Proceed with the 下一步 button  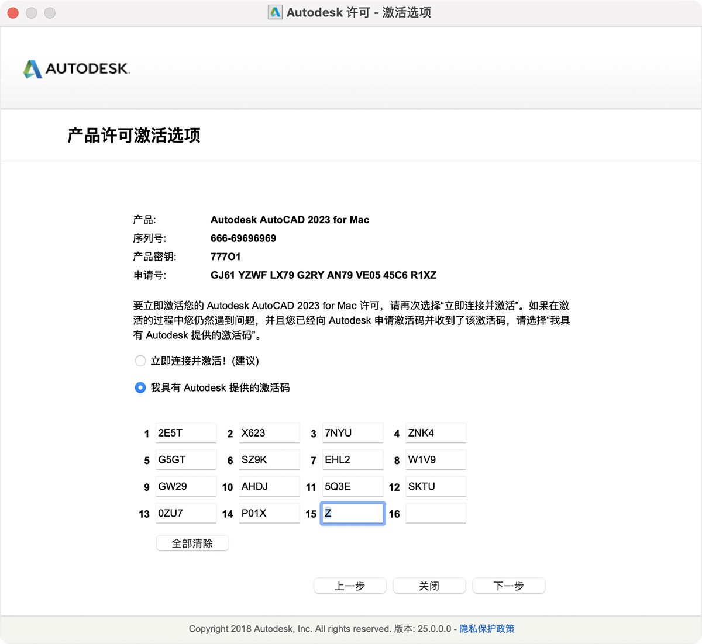509,586
